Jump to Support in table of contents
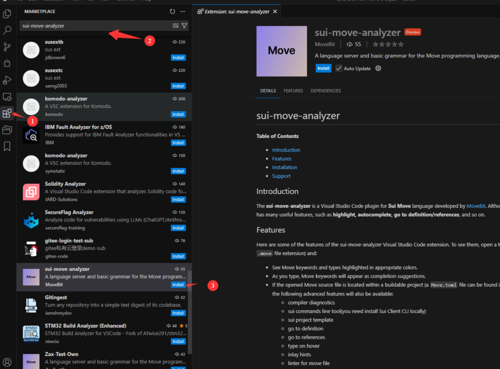The width and height of the screenshot is (500, 369). (281, 176)
